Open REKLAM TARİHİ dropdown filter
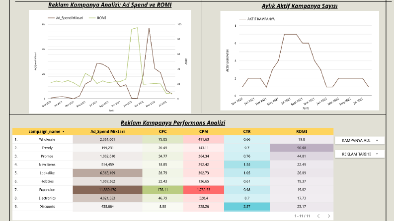 tap(360, 154)
